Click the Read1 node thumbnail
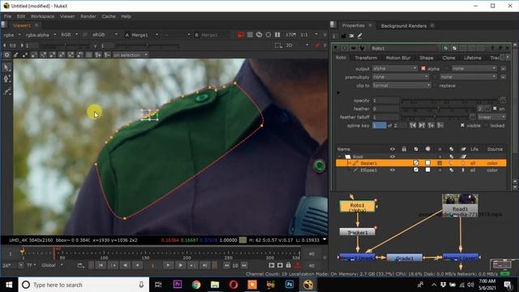 click(x=460, y=199)
